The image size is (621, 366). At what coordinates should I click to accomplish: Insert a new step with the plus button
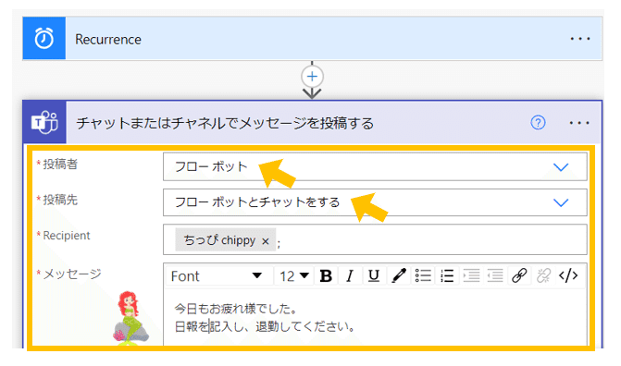point(312,77)
